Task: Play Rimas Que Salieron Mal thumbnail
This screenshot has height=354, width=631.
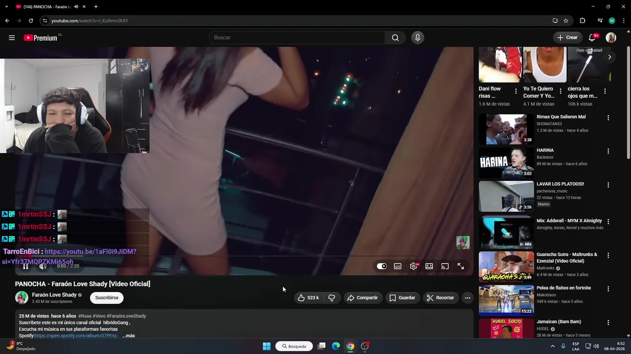Action: point(506,129)
